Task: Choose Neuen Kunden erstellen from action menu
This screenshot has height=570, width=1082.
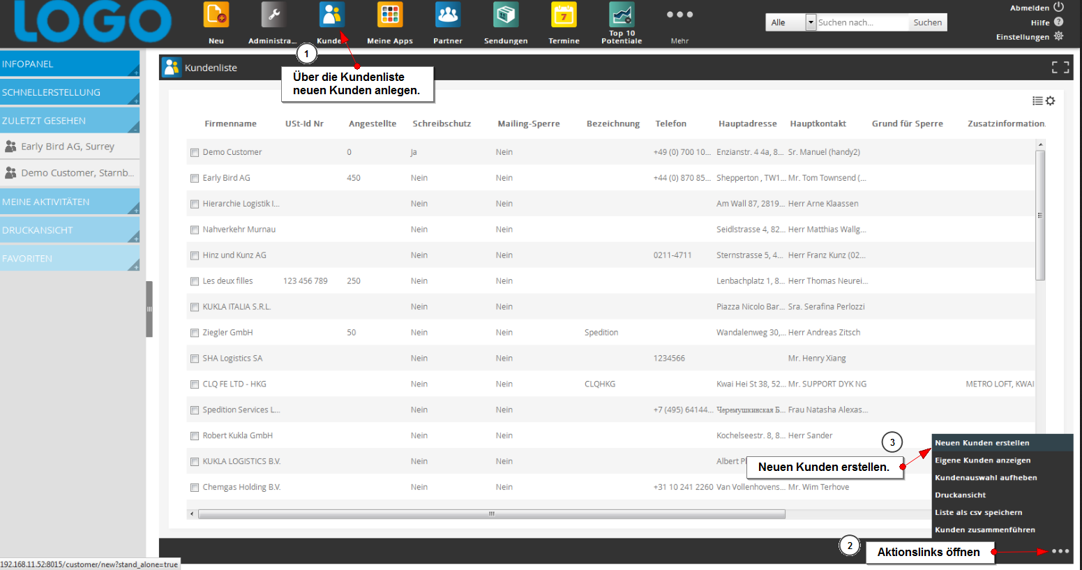Action: pos(982,443)
